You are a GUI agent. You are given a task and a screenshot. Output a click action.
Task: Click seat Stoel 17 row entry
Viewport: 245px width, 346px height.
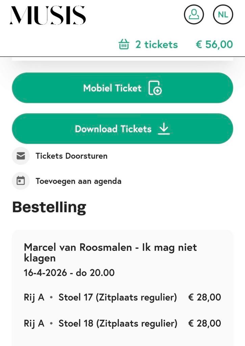[x=101, y=297]
